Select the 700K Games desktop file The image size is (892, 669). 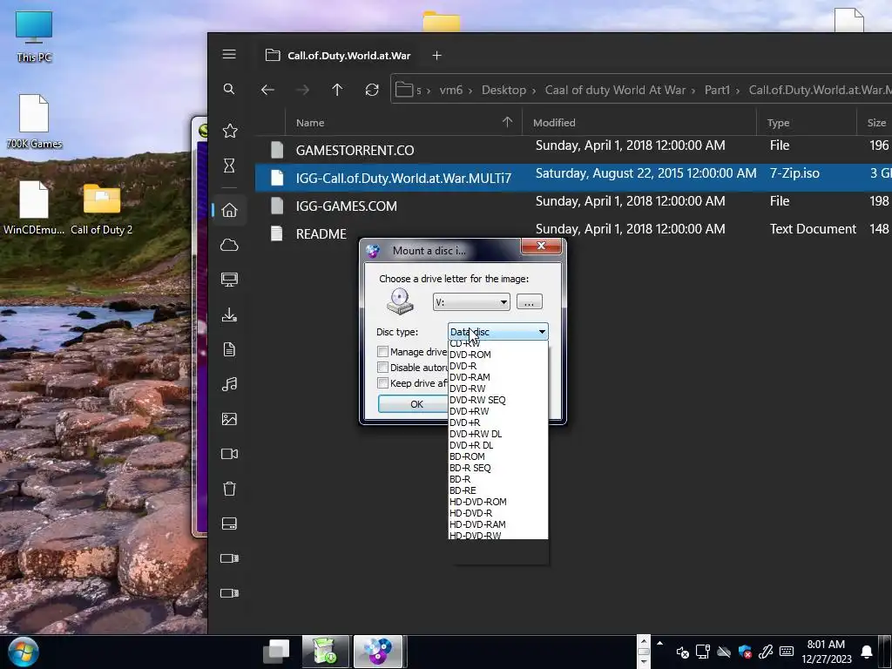[x=34, y=122]
